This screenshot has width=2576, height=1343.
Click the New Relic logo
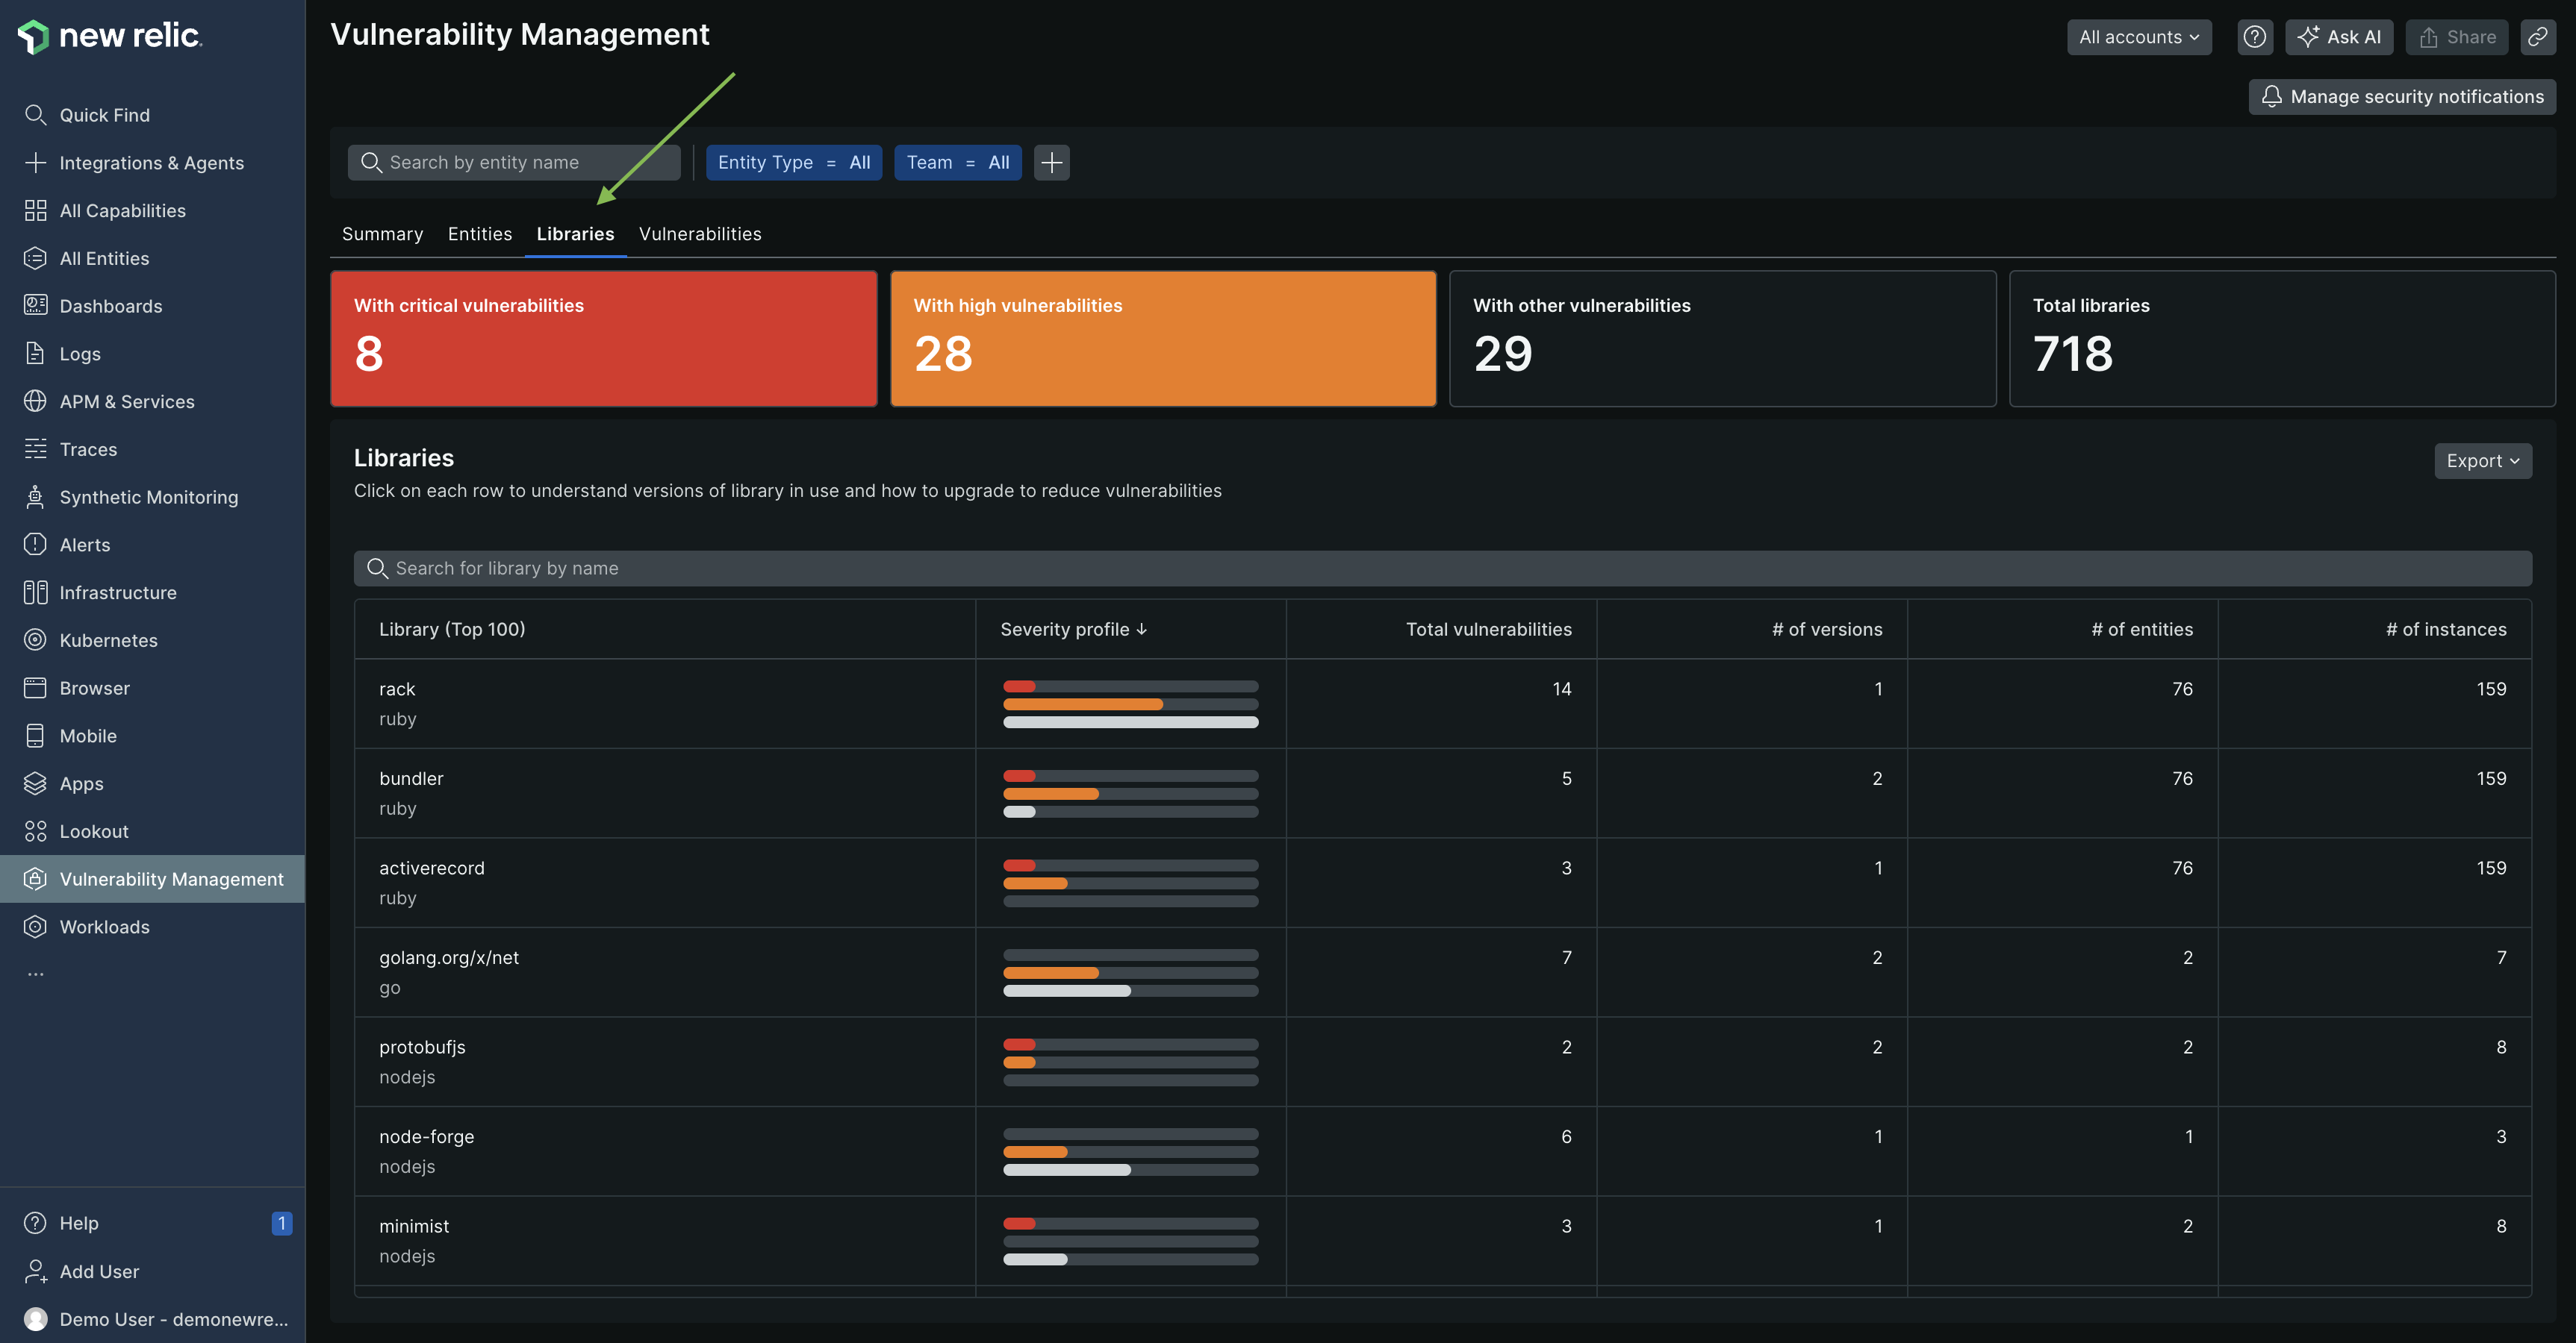click(x=110, y=36)
